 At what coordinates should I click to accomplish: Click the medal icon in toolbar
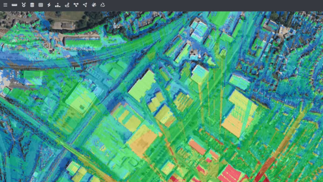pos(23,5)
